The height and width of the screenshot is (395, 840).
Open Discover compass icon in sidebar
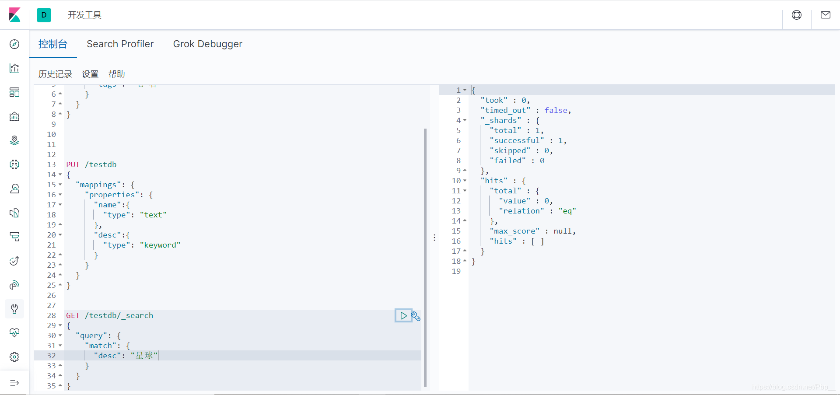coord(14,44)
